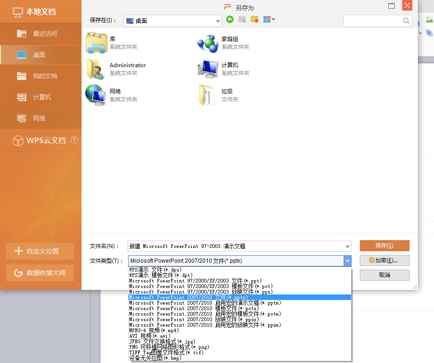The image size is (434, 363).
Task: Choose PowerPoint 97/2003 模板文件(*.pot)
Action: point(240,286)
